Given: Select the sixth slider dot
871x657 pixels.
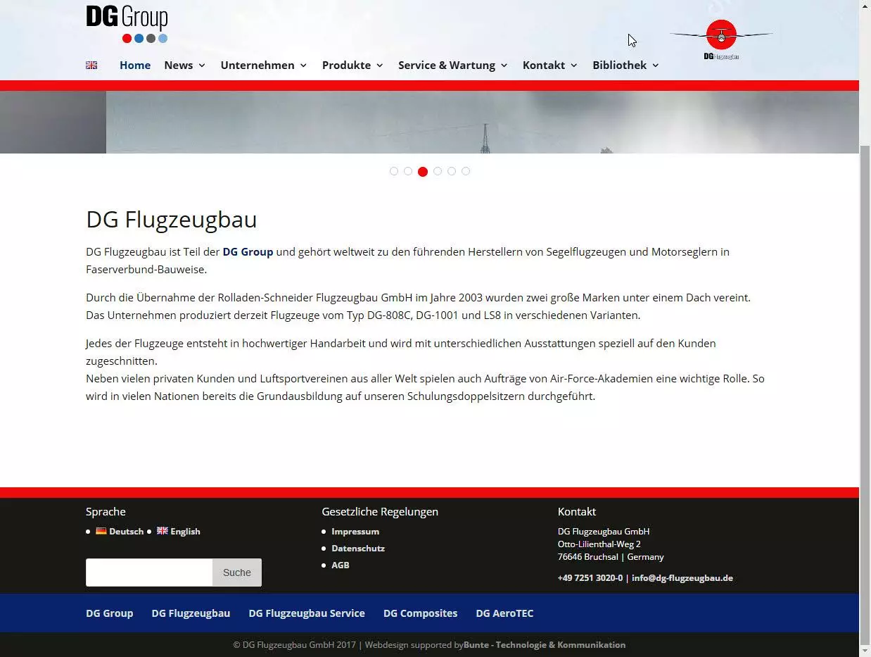Looking at the screenshot, I should coord(466,171).
